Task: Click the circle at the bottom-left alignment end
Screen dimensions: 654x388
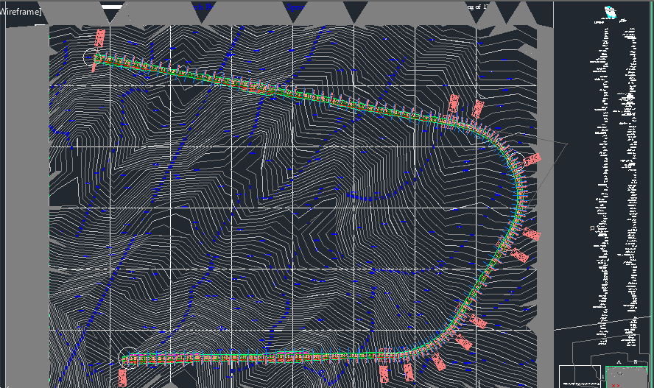Action: pyautogui.click(x=127, y=357)
